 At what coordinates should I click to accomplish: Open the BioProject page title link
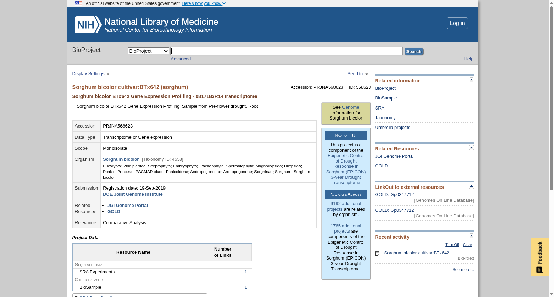tap(86, 50)
